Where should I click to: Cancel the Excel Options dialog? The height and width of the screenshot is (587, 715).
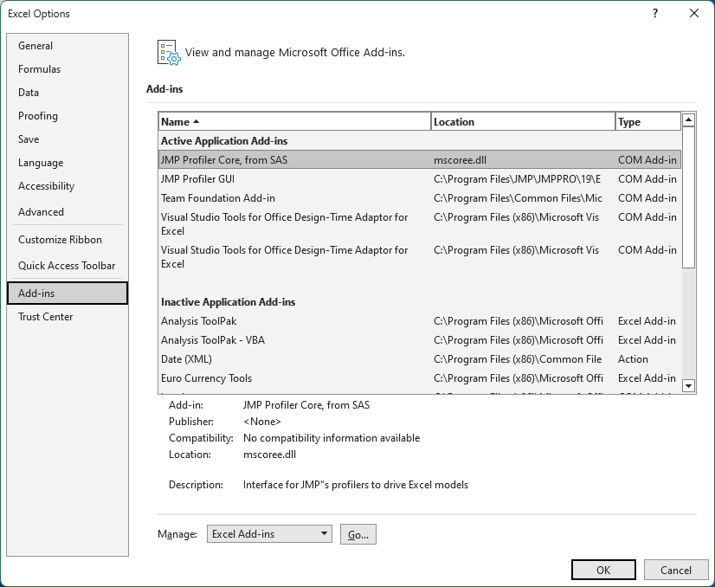click(x=676, y=570)
